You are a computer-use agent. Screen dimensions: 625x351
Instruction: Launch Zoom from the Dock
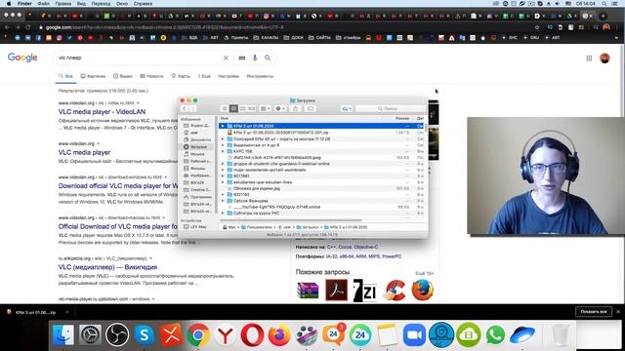point(414,334)
